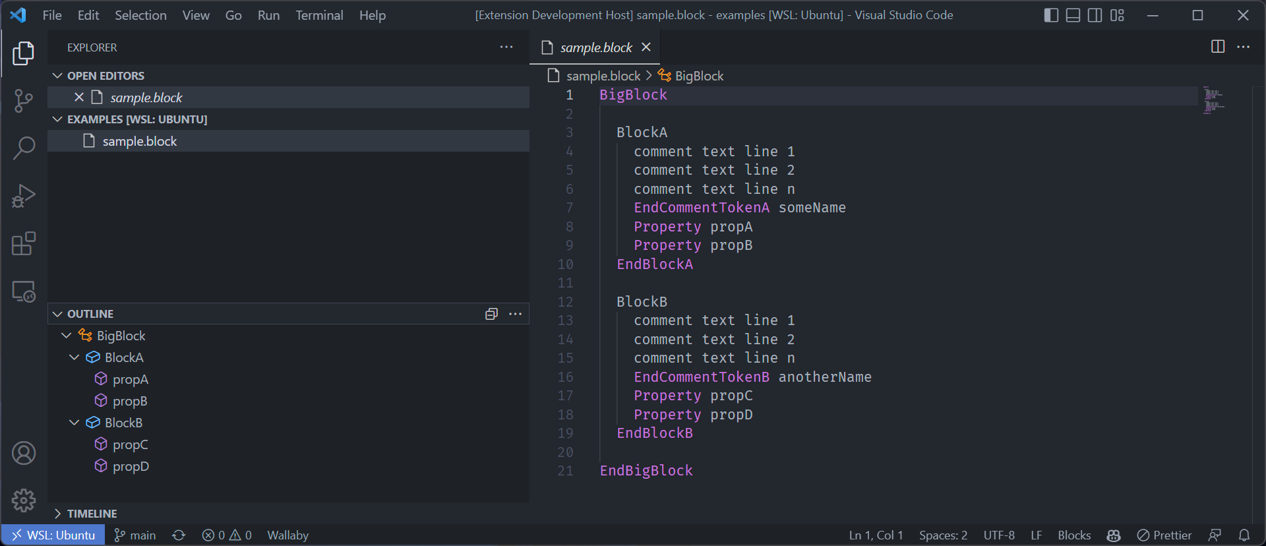Place cursor on EndBigBlock line

click(646, 471)
